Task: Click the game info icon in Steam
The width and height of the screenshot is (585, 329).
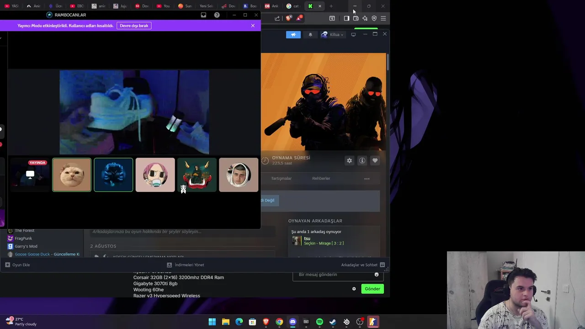Action: point(362,160)
